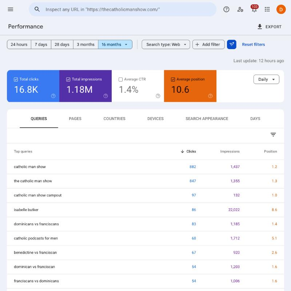291x291 pixels.
Task: Click the 8.6 position value
Action: click(x=274, y=210)
